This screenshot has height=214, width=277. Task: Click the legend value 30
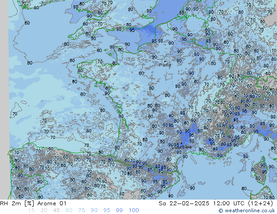(44, 211)
